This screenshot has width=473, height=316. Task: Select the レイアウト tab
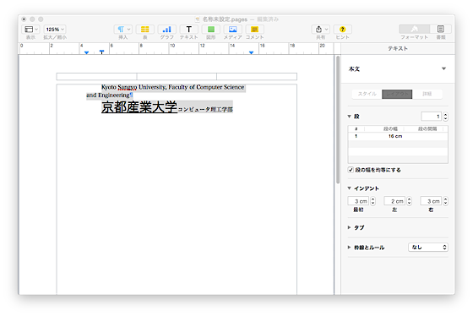pyautogui.click(x=397, y=94)
